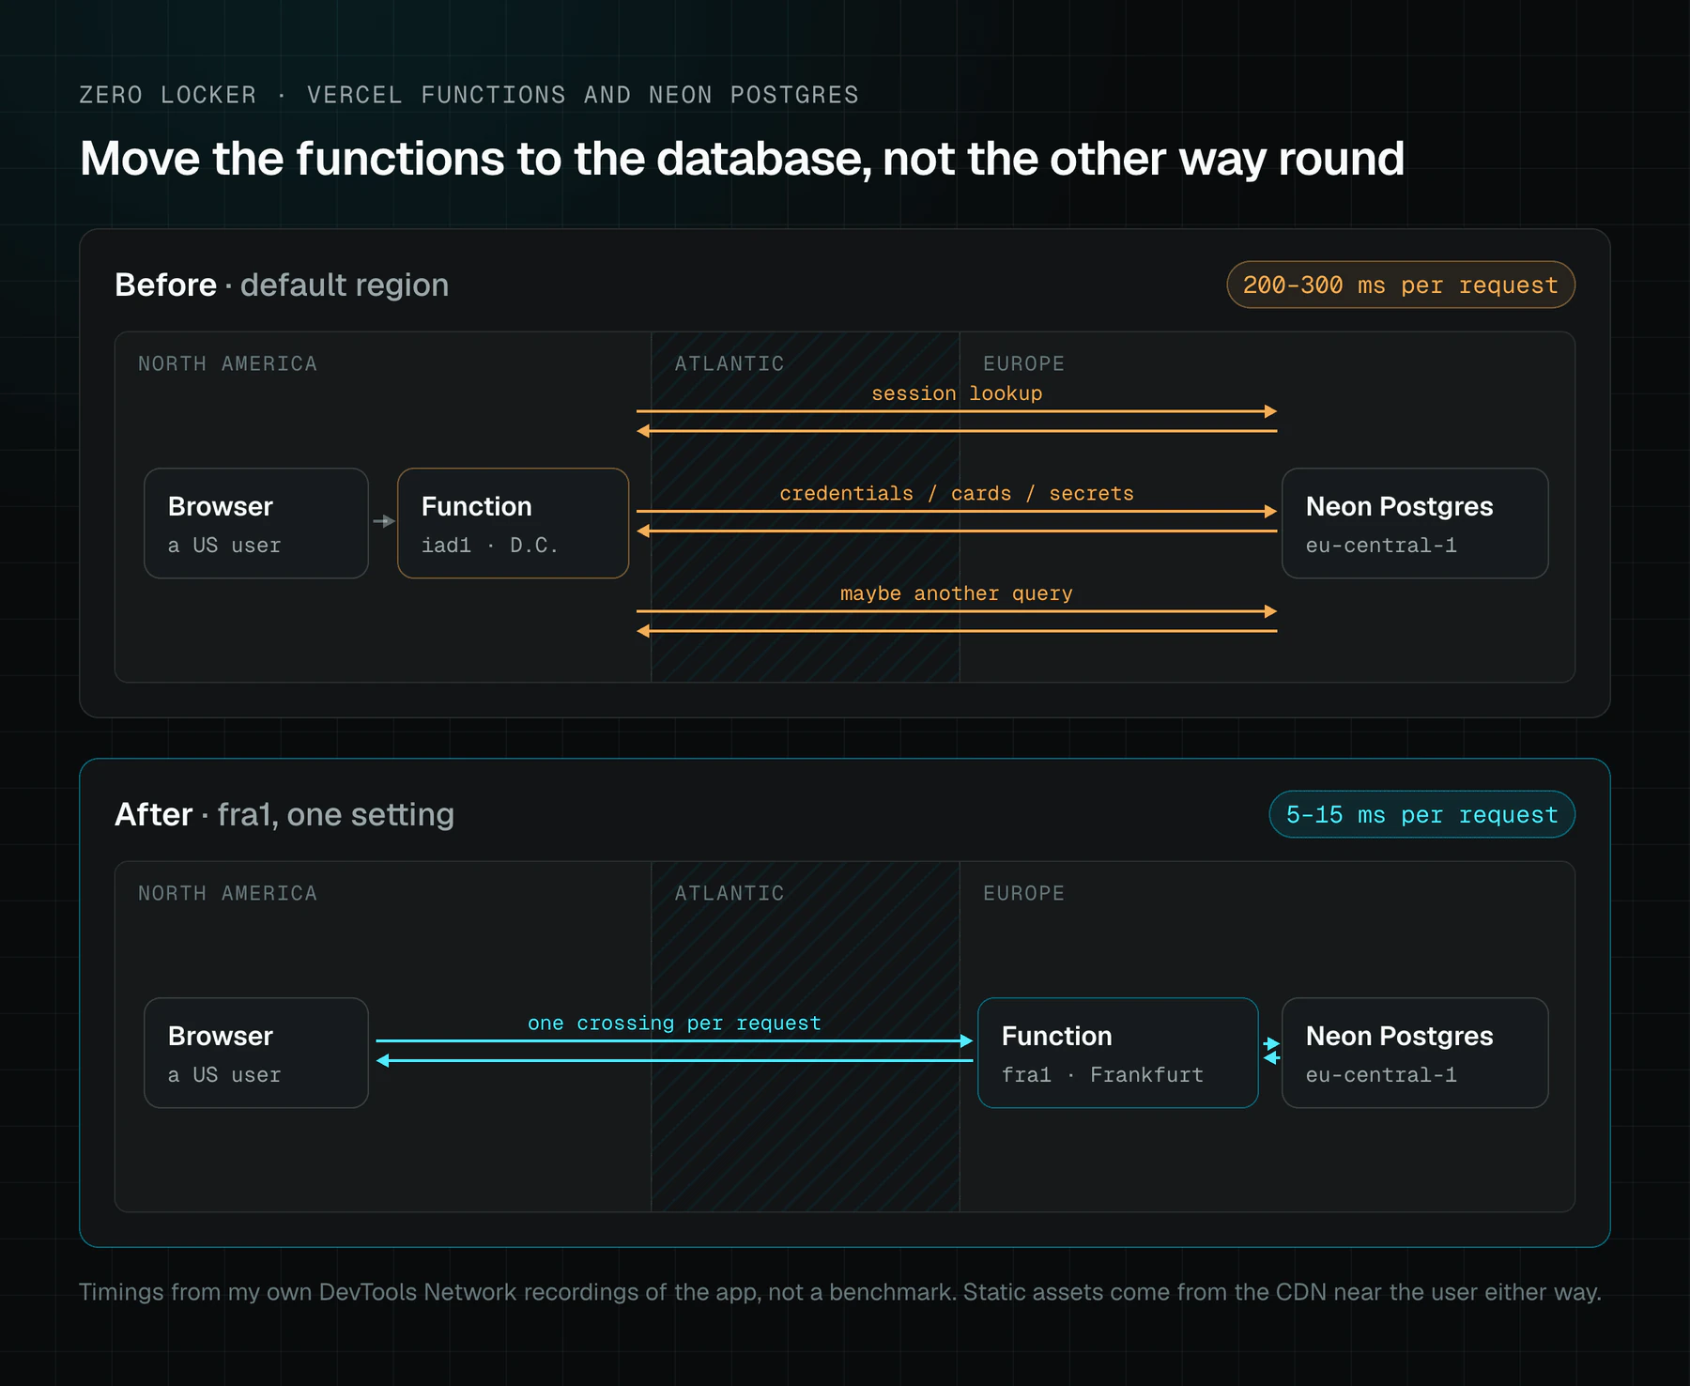Click the 'Before · default region' heading
The image size is (1690, 1386).
pyautogui.click(x=282, y=285)
